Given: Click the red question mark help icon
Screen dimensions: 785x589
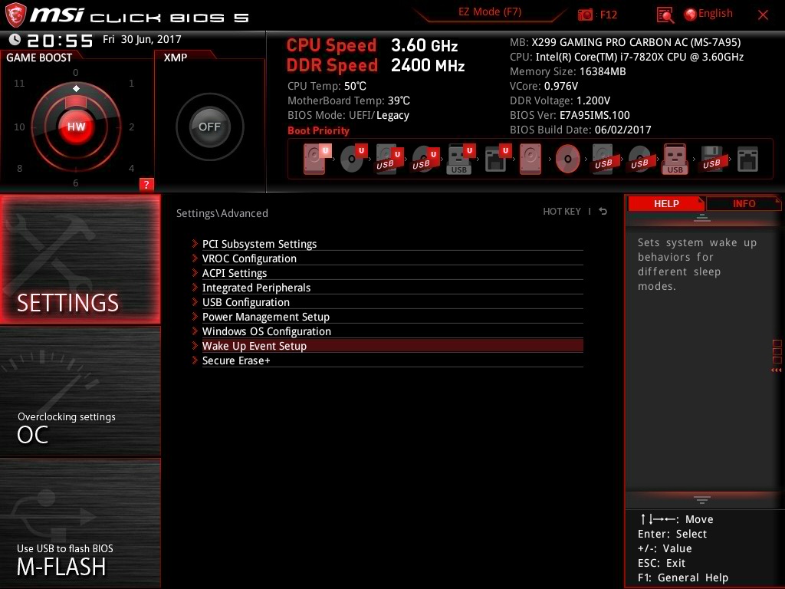Looking at the screenshot, I should [x=146, y=184].
